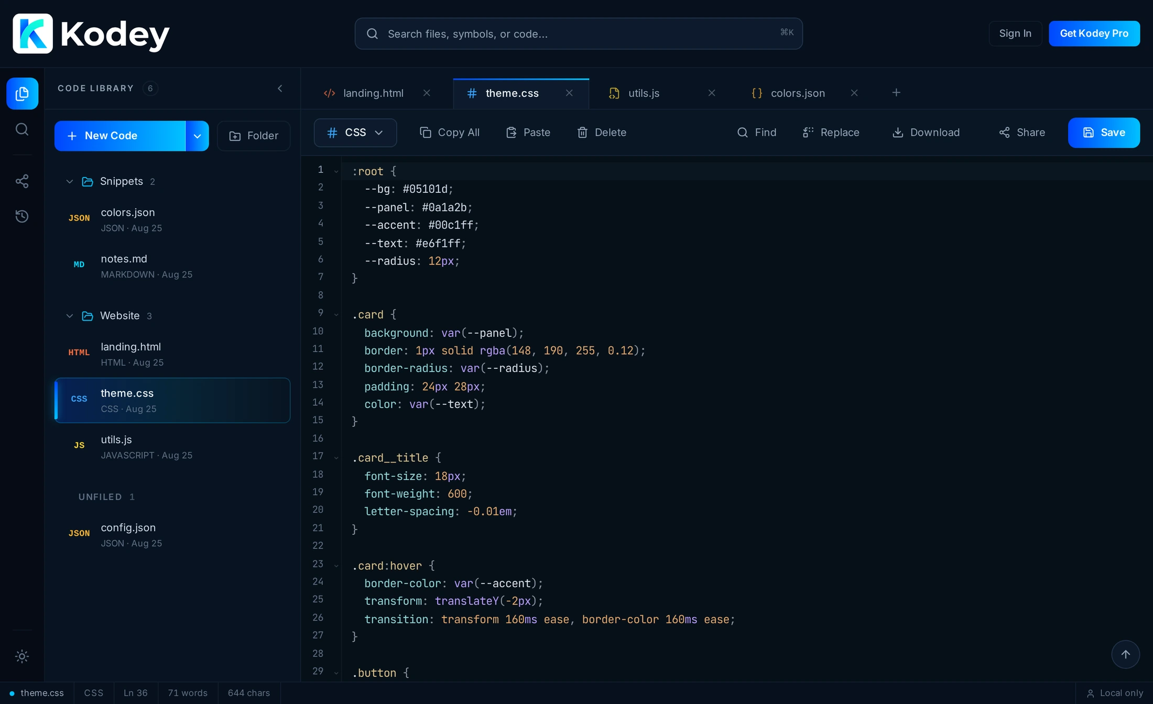Collapse the Website folder
This screenshot has height=704, width=1153.
click(x=69, y=316)
